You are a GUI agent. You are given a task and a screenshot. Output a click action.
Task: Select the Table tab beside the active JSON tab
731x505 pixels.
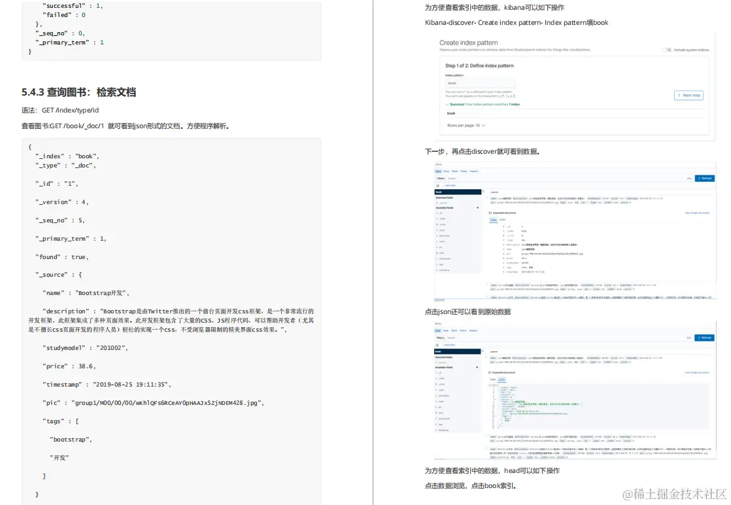click(x=493, y=379)
